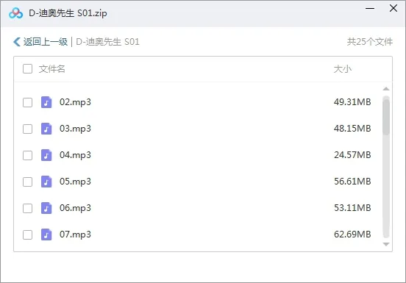Viewport: 406px width, 283px height.
Task: Click the back chevron arrow icon
Action: click(17, 42)
